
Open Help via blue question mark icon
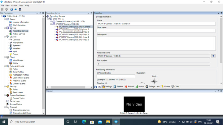(x=11, y=10)
